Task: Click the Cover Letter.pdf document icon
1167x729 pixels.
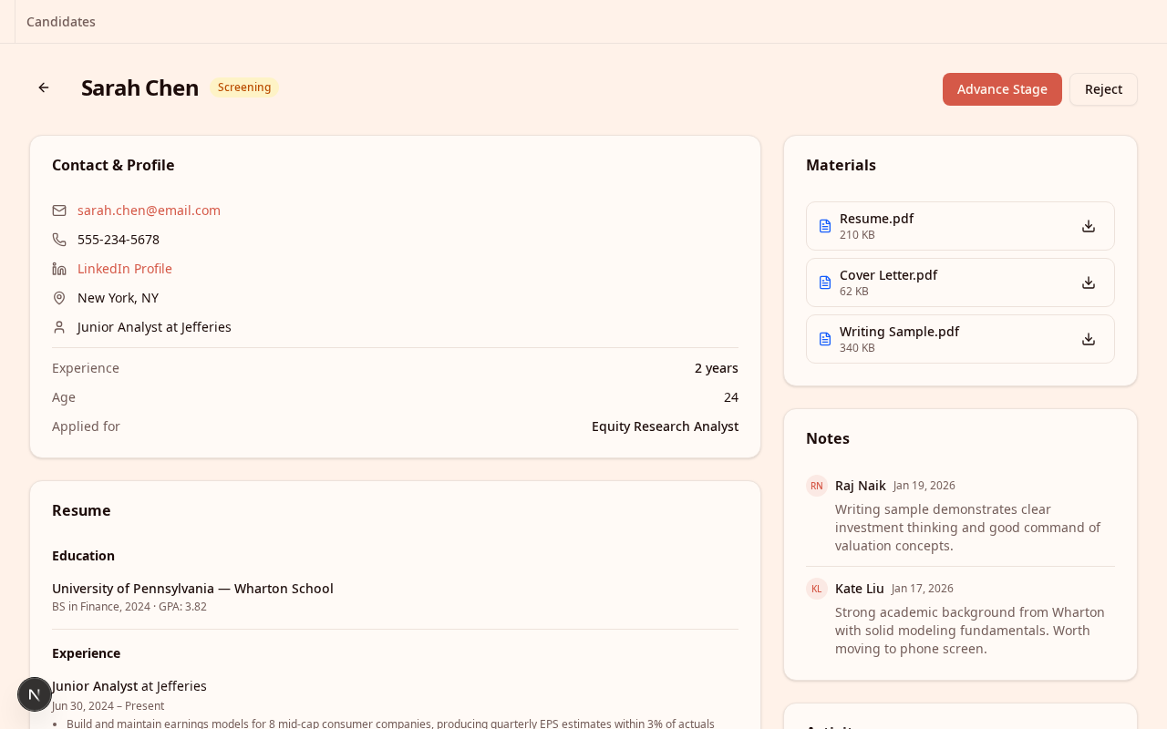Action: click(x=825, y=282)
